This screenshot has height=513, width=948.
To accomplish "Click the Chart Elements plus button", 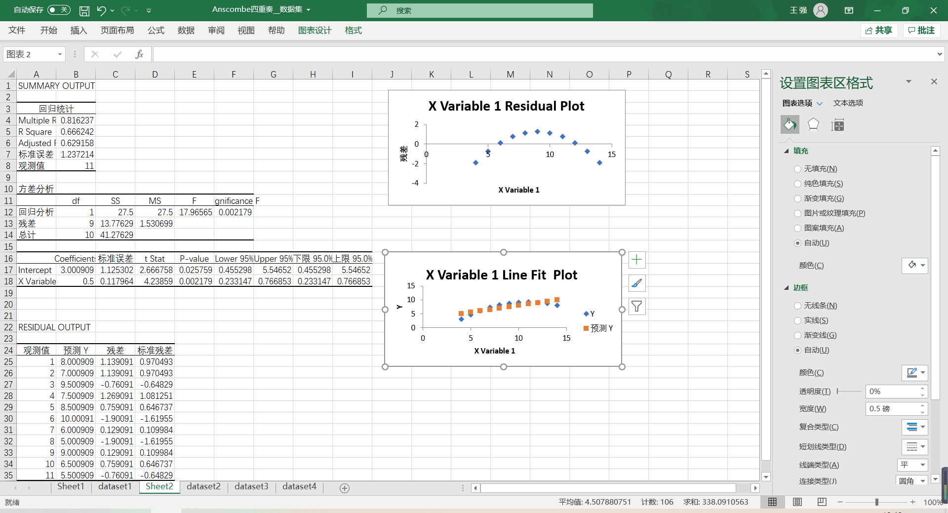I will (637, 260).
